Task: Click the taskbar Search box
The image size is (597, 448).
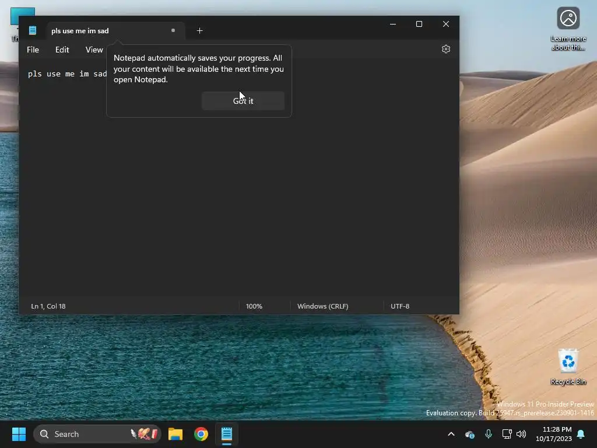Action: click(x=97, y=434)
